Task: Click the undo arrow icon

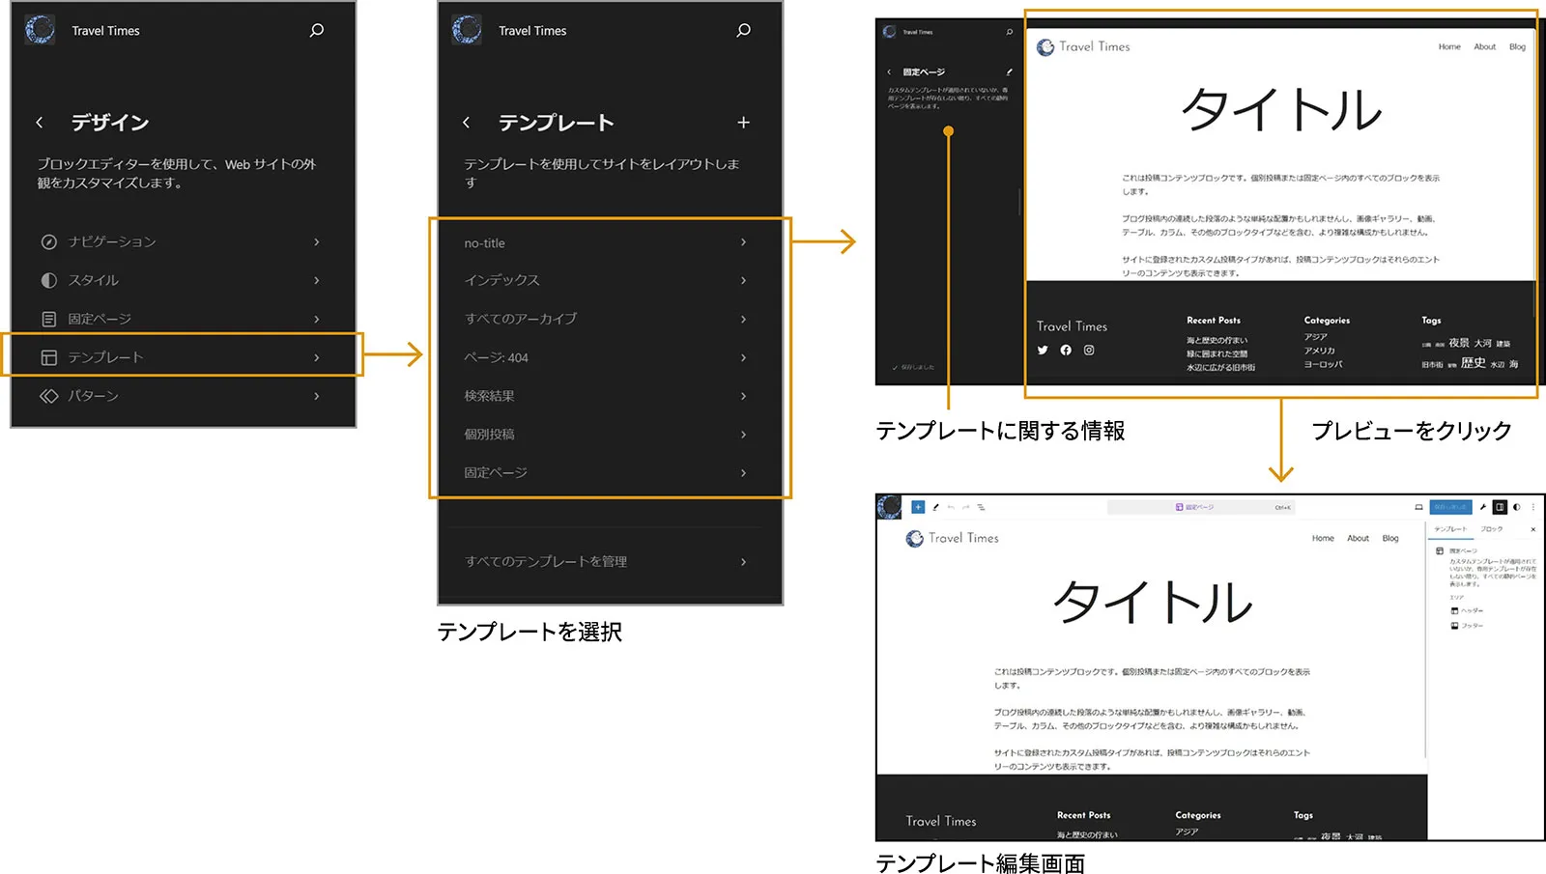Action: [950, 506]
